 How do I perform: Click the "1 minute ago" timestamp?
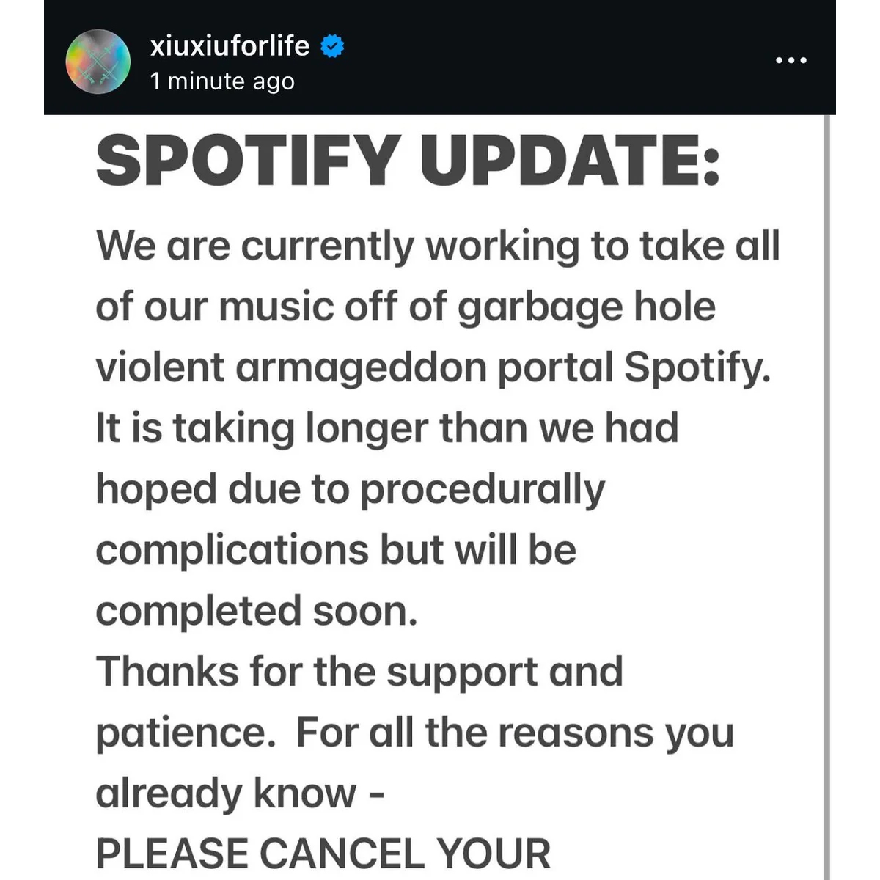pyautogui.click(x=222, y=81)
